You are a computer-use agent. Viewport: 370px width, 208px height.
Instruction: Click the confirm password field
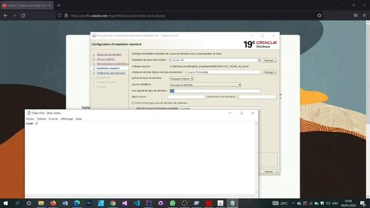[257, 97]
